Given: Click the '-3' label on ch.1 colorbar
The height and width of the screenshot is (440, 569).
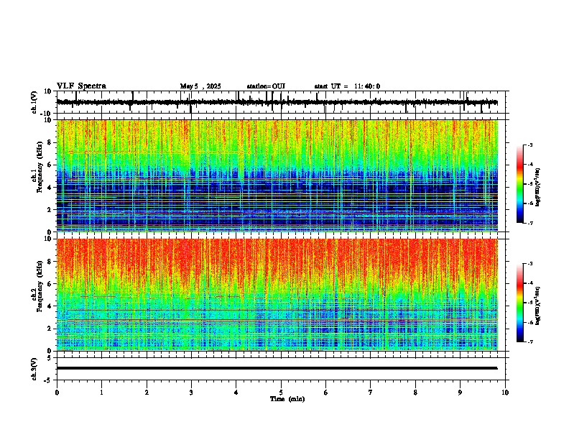Looking at the screenshot, I should (x=530, y=145).
